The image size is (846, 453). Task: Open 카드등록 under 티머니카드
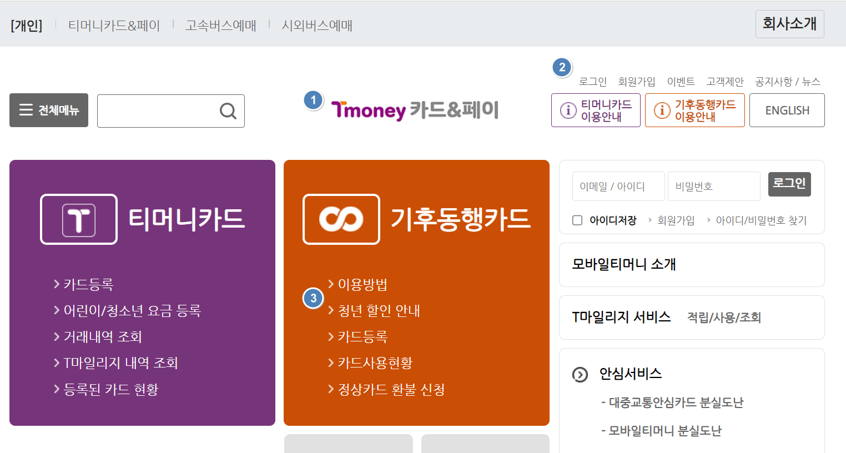pyautogui.click(x=88, y=284)
